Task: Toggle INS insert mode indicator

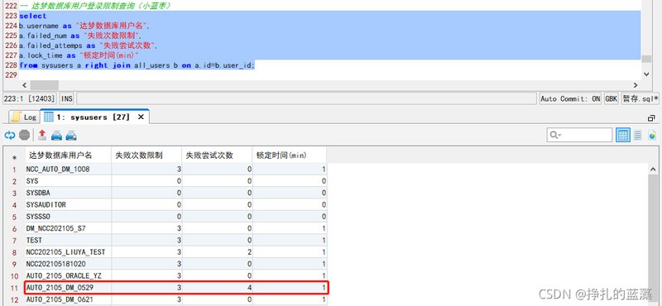Action: coord(67,98)
